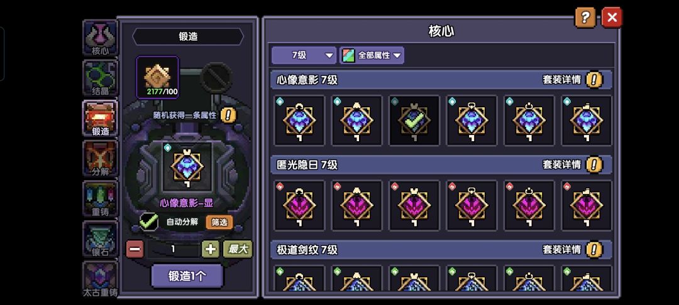
Task: Increase forge quantity with plus button
Action: [211, 249]
